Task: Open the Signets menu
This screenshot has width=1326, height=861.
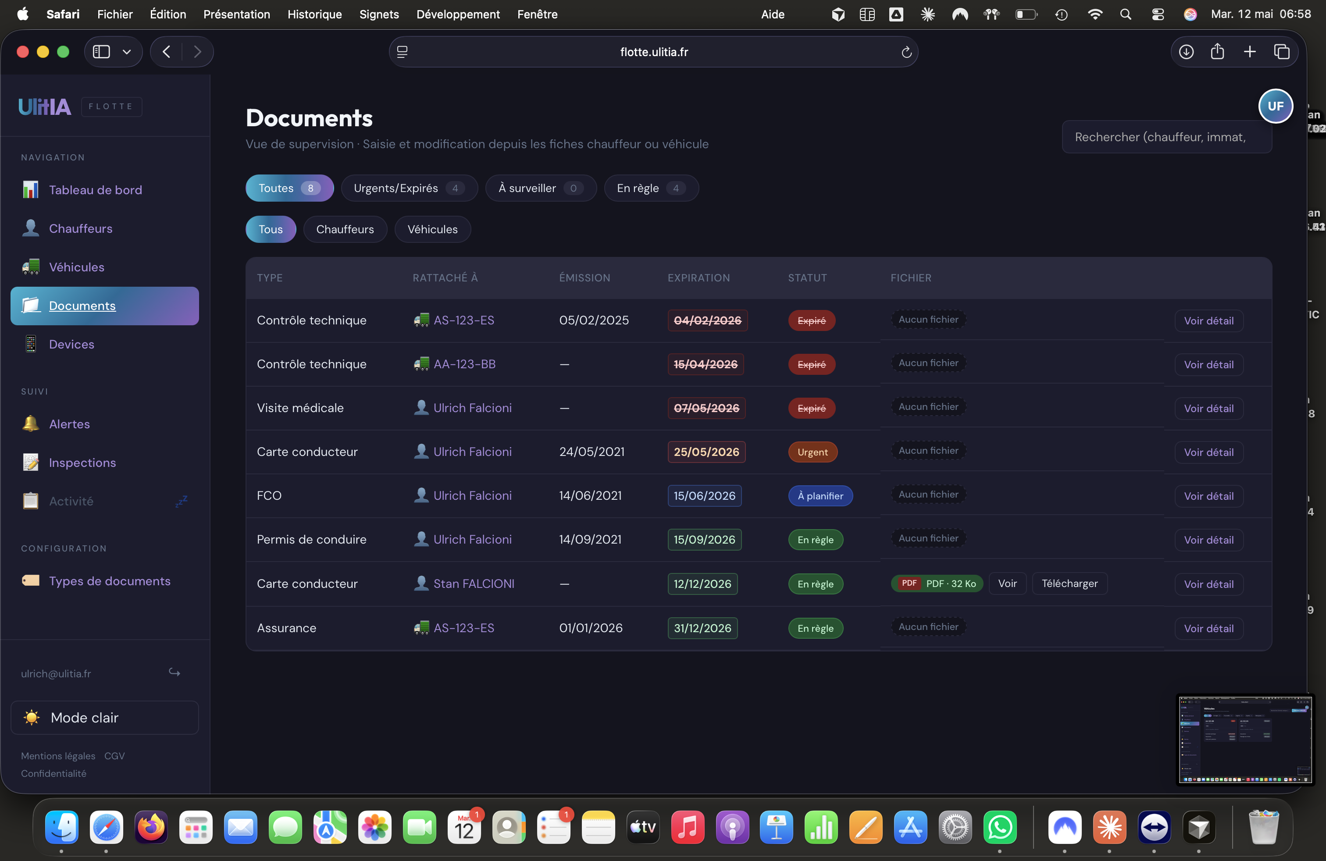Action: click(379, 14)
